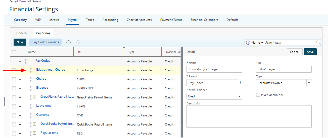This screenshot has height=138, width=328.
Task: Click the Pay Code Priorities button
Action: (x=46, y=42)
